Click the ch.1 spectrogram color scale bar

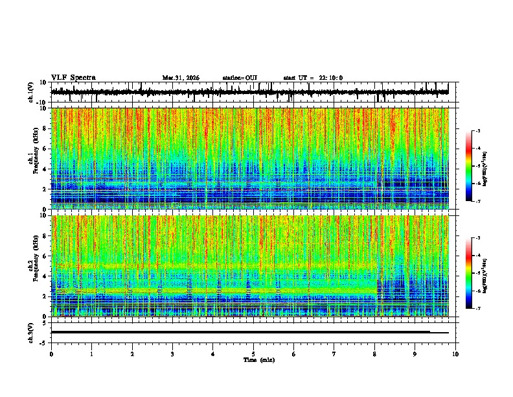pos(469,166)
